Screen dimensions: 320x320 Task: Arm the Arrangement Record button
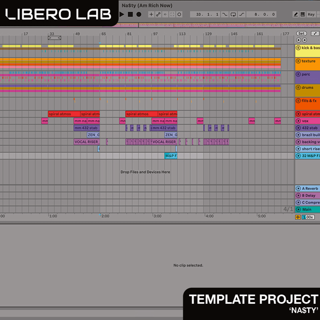click(139, 14)
